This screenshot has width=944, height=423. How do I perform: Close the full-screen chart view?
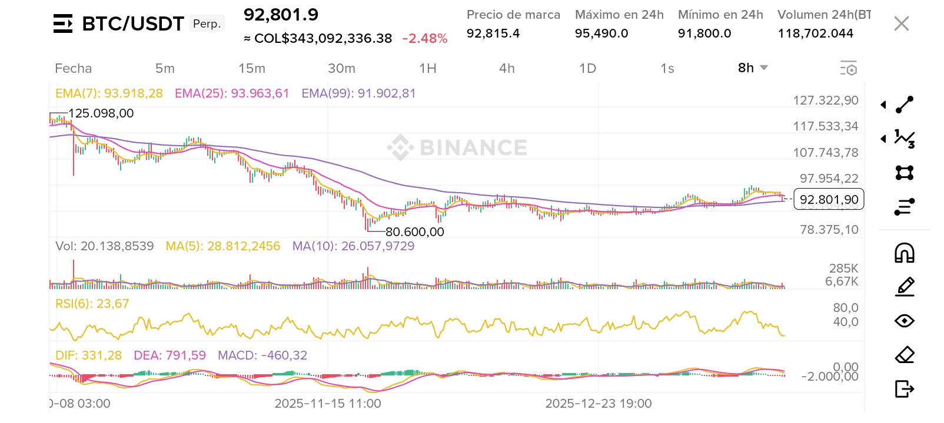point(902,23)
